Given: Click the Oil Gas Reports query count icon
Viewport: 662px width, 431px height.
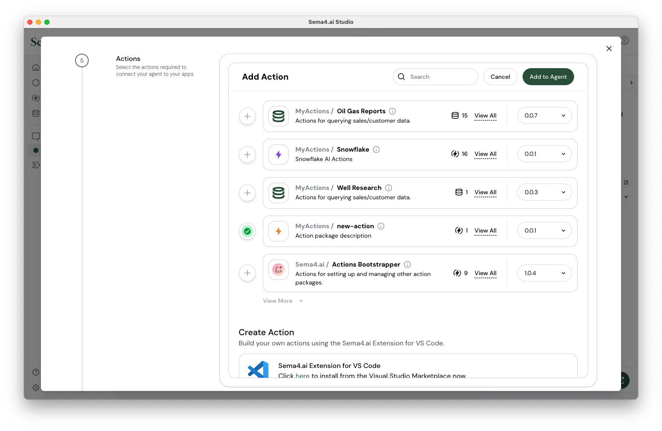Looking at the screenshot, I should tap(455, 115).
